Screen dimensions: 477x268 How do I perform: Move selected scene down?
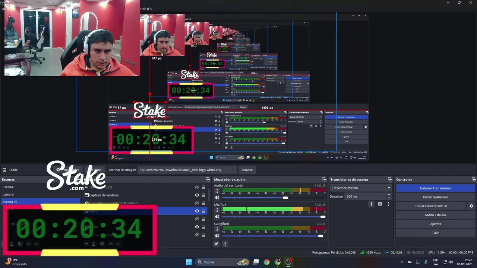[x=36, y=244]
